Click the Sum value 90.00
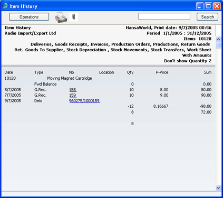Screen dimensions: 223x198 (206, 95)
